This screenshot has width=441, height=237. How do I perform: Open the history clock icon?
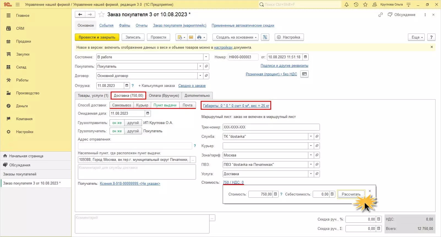(356, 5)
